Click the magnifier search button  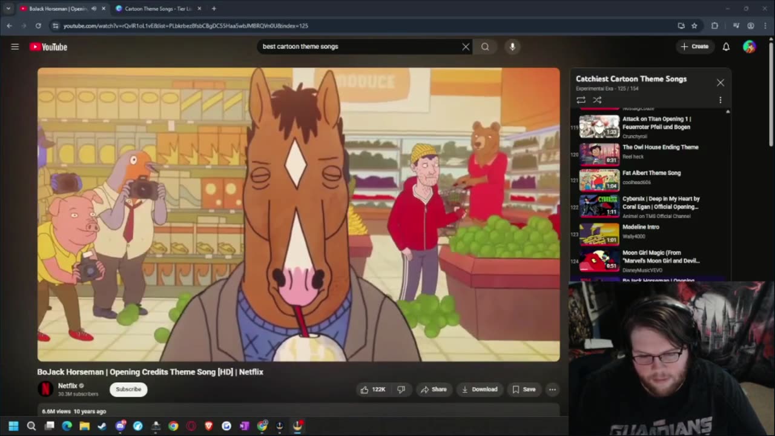click(485, 47)
